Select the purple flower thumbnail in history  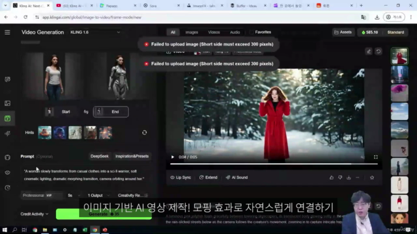pyautogui.click(x=399, y=93)
